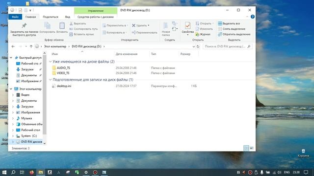
Task: Click Edit (Изменить) in the ribbon
Action: 204,29
